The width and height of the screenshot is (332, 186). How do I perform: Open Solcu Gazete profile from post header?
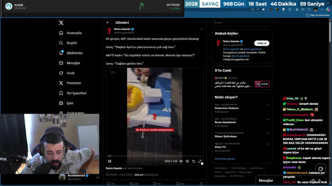[122, 29]
